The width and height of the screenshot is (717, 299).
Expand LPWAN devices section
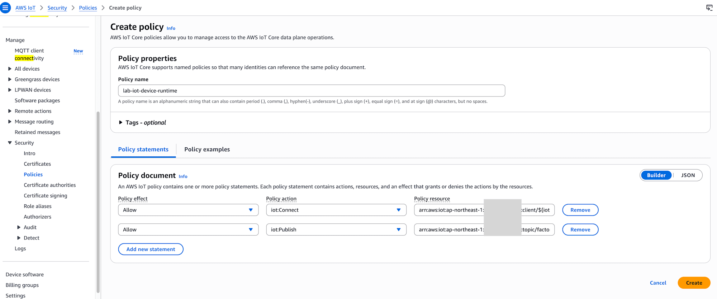click(x=10, y=90)
